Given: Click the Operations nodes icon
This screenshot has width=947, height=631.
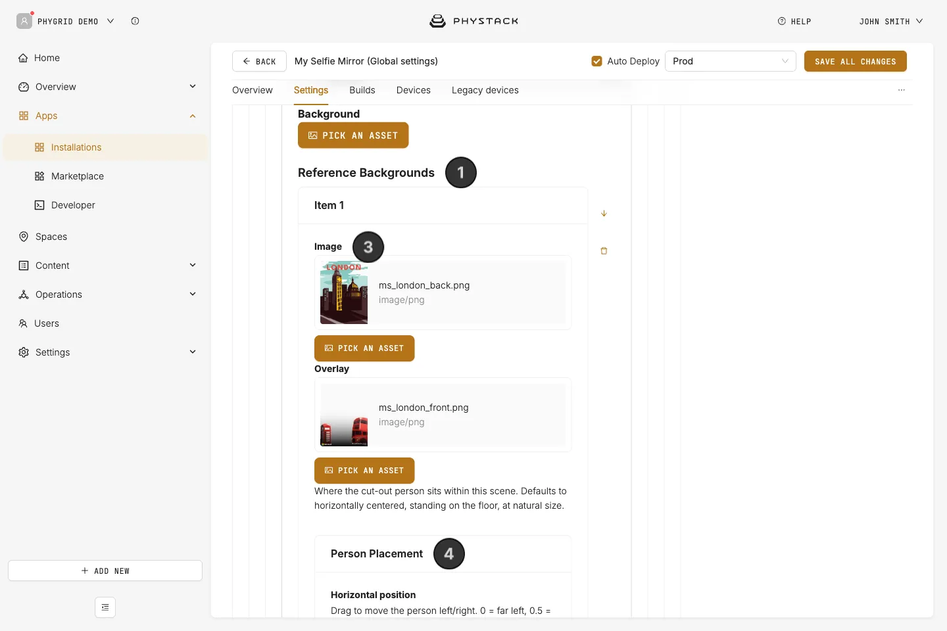Looking at the screenshot, I should click(24, 294).
